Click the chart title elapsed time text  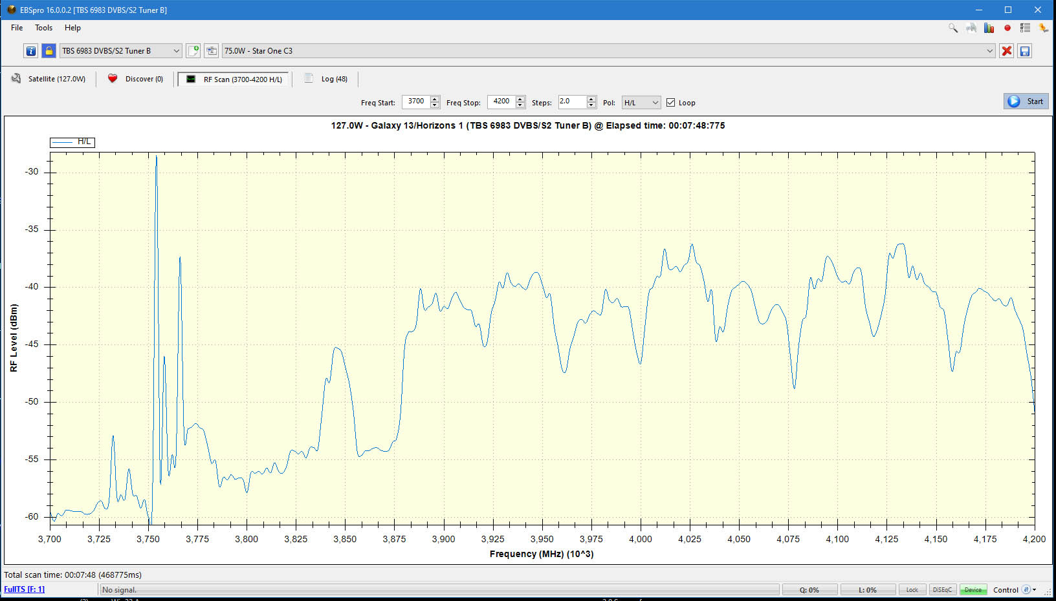(527, 125)
